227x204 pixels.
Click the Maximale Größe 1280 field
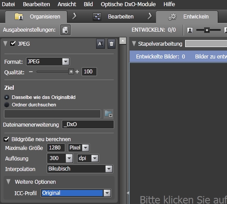[56, 148]
